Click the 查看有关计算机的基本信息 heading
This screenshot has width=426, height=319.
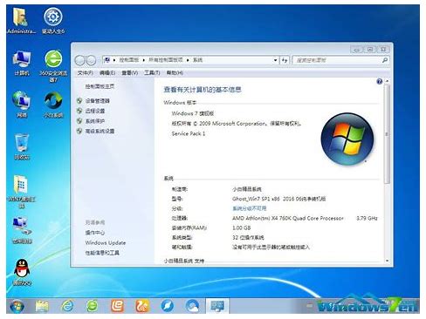point(203,90)
